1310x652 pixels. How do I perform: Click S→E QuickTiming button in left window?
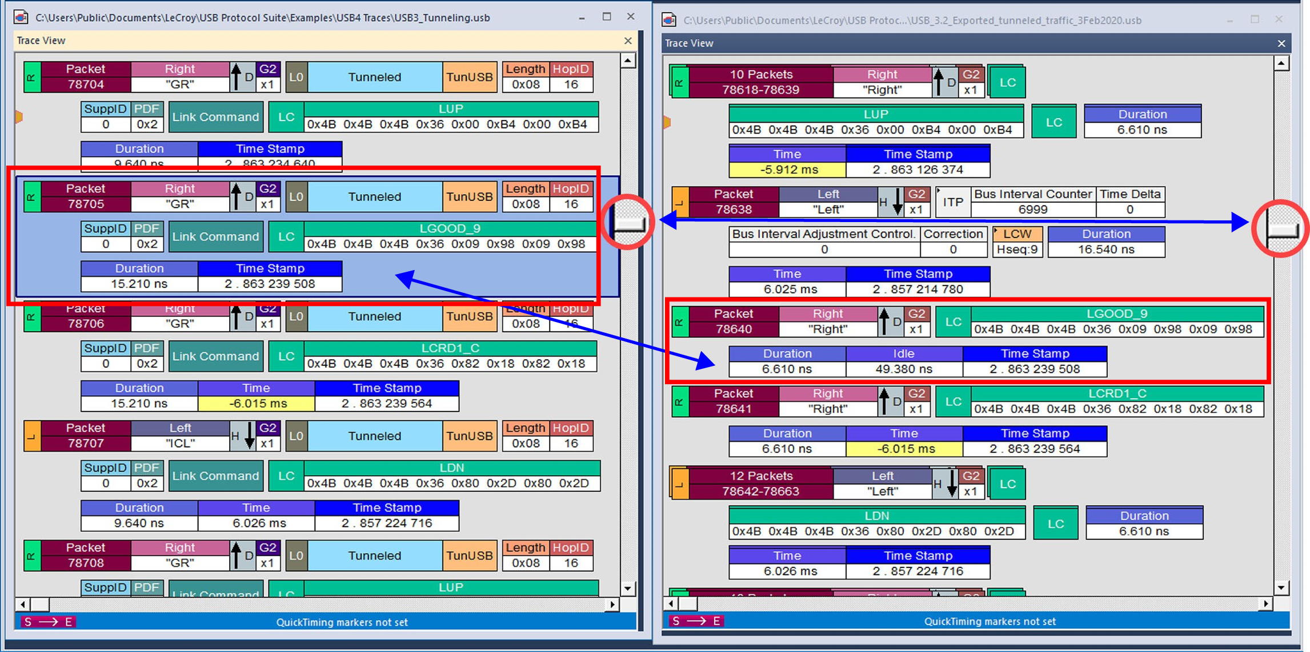click(48, 622)
